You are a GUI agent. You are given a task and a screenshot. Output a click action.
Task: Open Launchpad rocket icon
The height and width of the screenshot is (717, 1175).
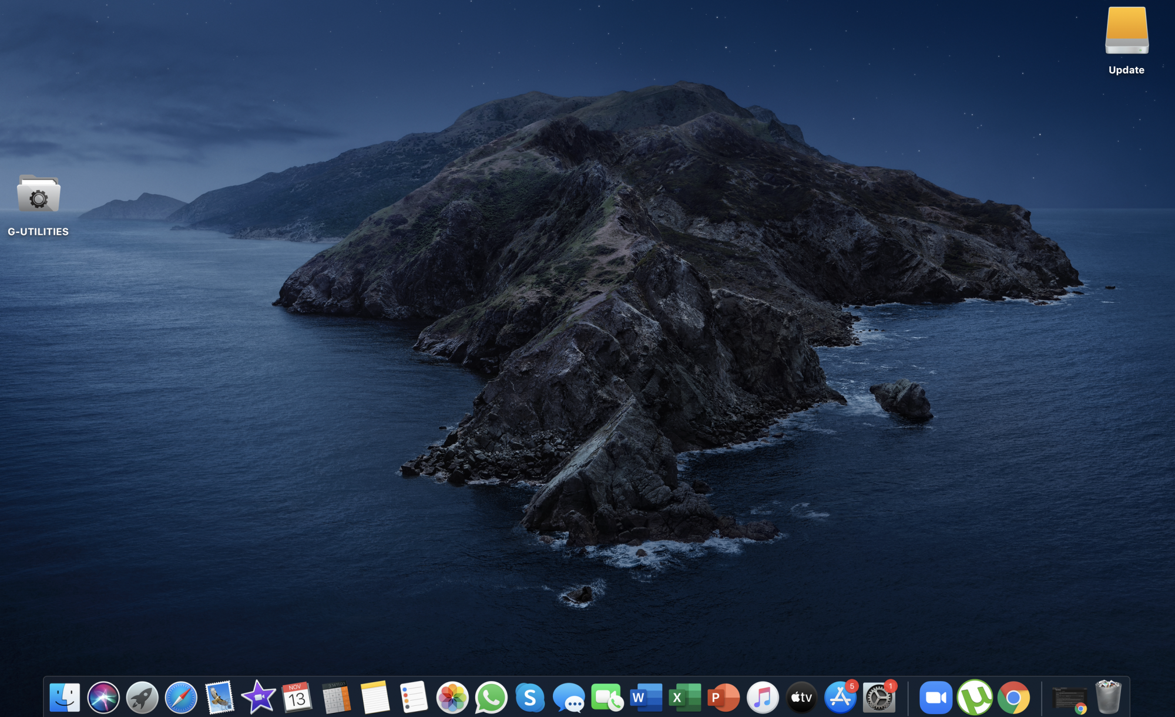pyautogui.click(x=142, y=698)
